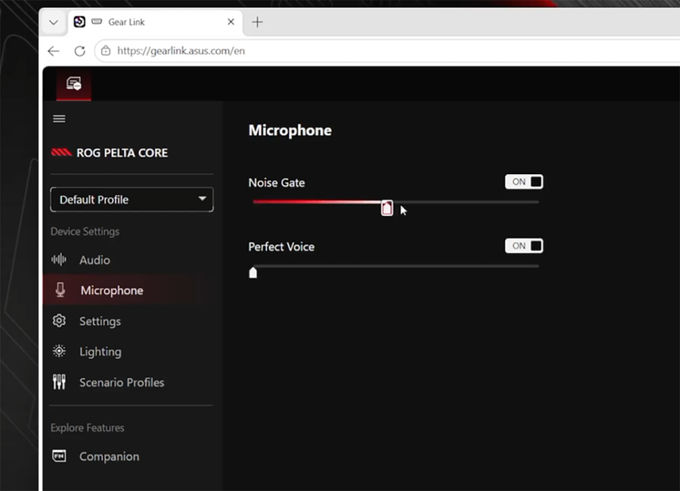Open the tab search chevron
The image size is (680, 491).
point(54,22)
